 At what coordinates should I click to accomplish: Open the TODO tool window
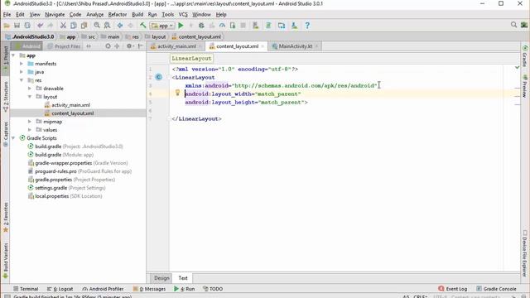(213, 289)
